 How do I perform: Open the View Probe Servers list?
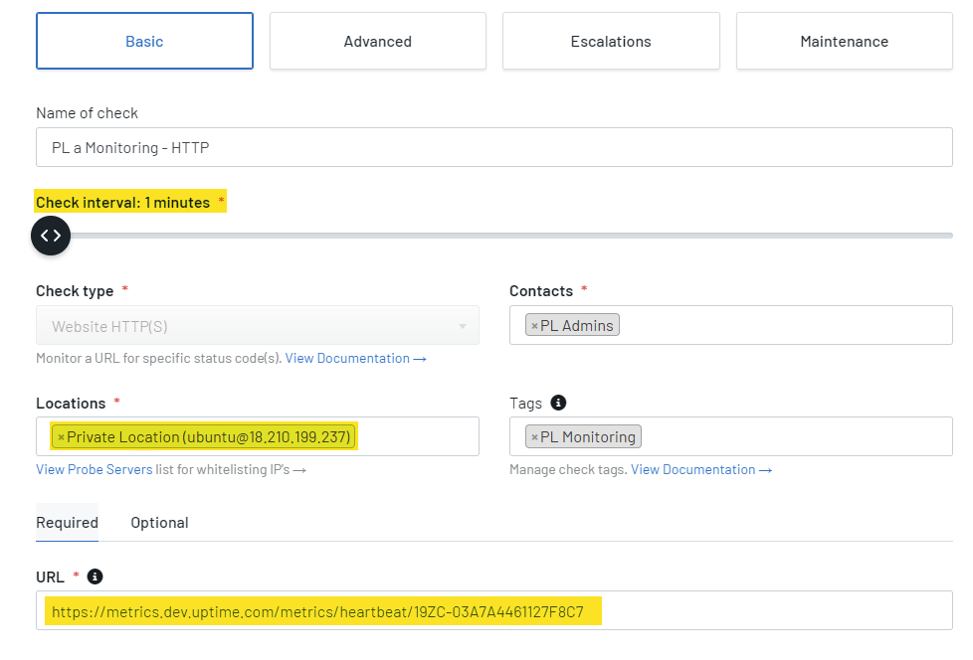pos(94,469)
